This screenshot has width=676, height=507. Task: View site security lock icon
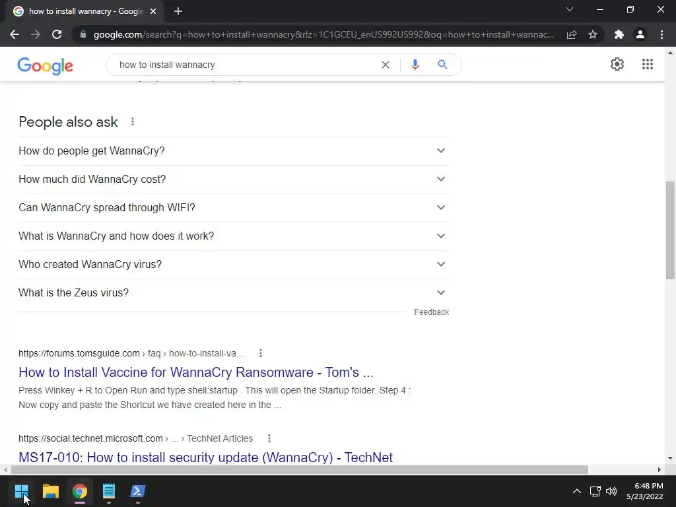pos(83,34)
